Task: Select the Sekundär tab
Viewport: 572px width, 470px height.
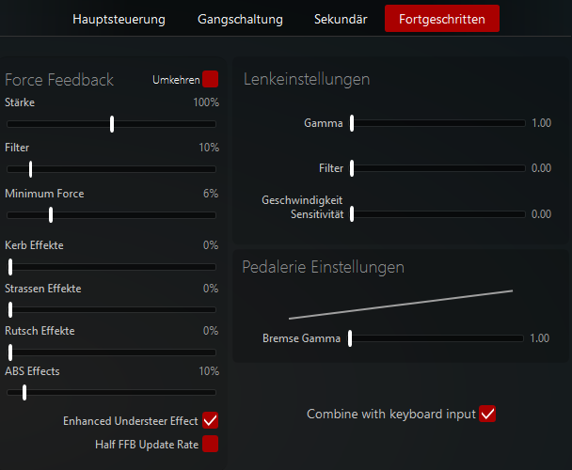Action: click(342, 19)
